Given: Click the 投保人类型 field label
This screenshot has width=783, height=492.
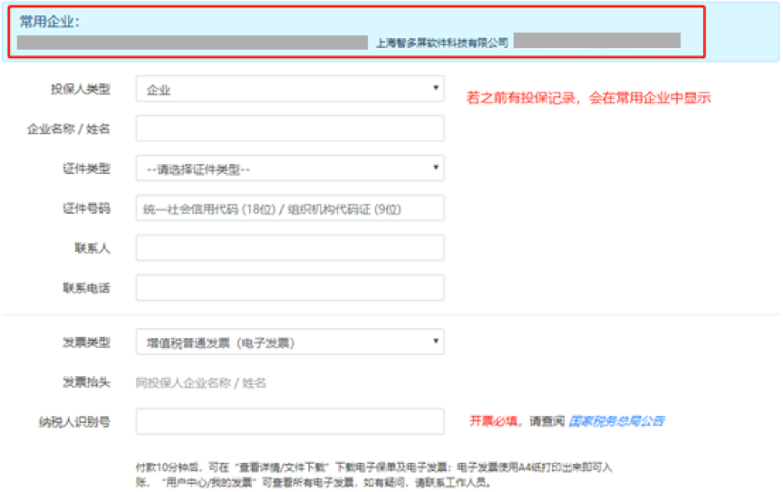Looking at the screenshot, I should [x=80, y=89].
